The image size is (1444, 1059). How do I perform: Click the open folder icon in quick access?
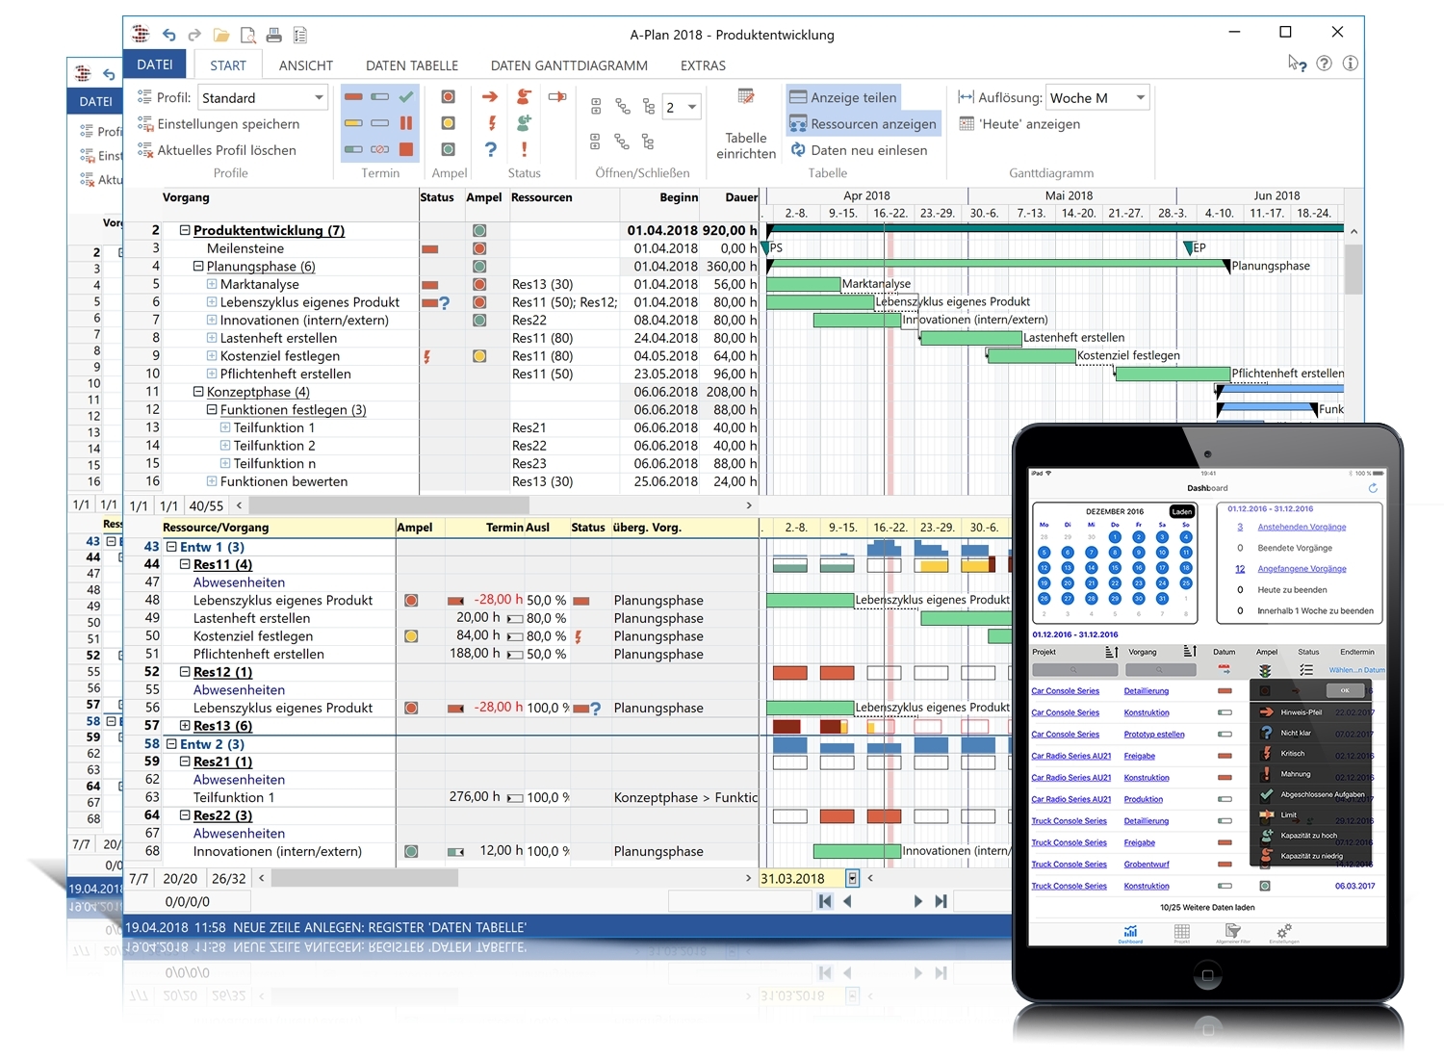[221, 35]
